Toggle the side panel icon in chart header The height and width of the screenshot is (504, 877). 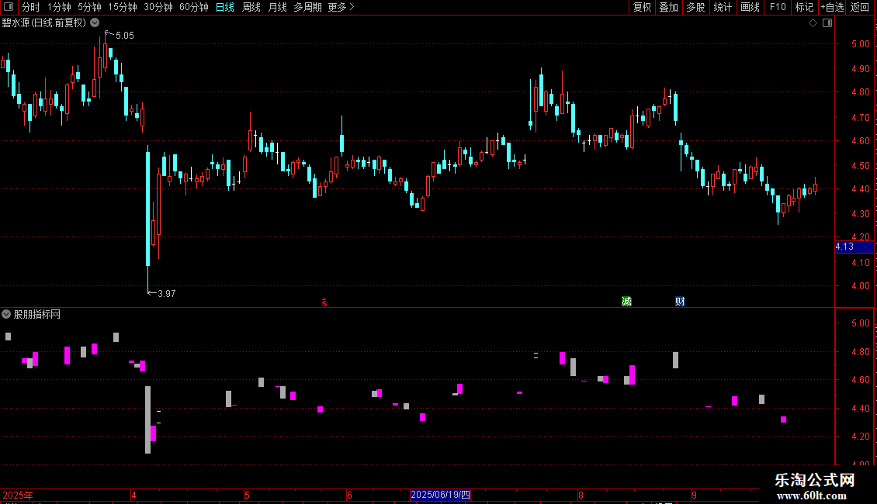[827, 22]
